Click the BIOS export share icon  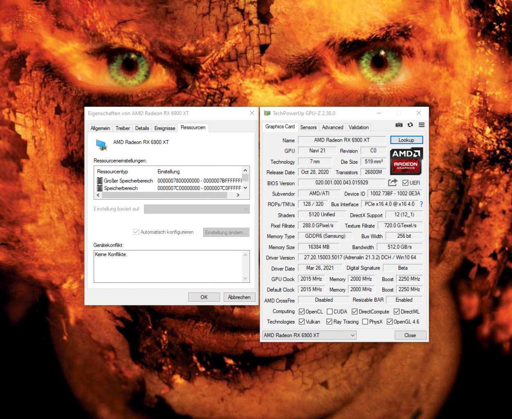pyautogui.click(x=393, y=182)
